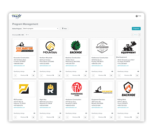This screenshot has height=133, width=153.
Task: Go to the previous results page arrow
Action: tap(133, 35)
